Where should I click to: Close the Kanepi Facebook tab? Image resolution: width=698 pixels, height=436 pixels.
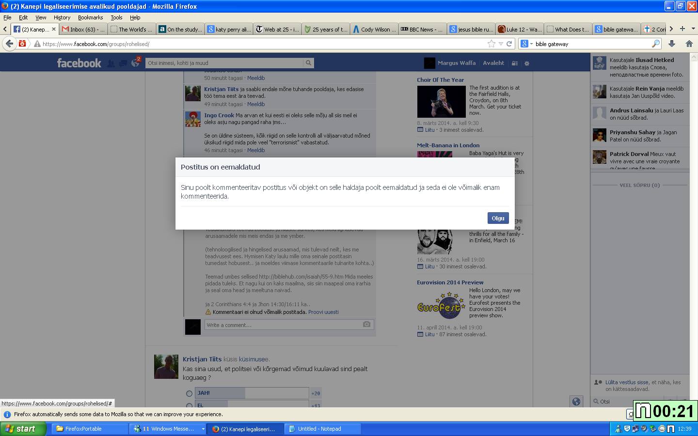pos(54,29)
